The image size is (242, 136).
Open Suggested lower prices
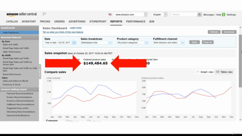(17, 108)
